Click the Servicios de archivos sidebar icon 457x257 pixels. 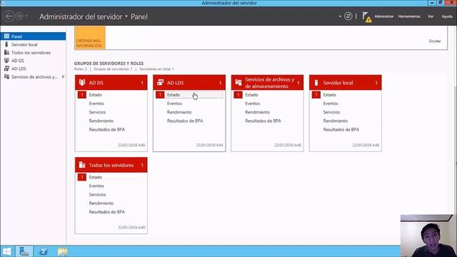(x=6, y=76)
